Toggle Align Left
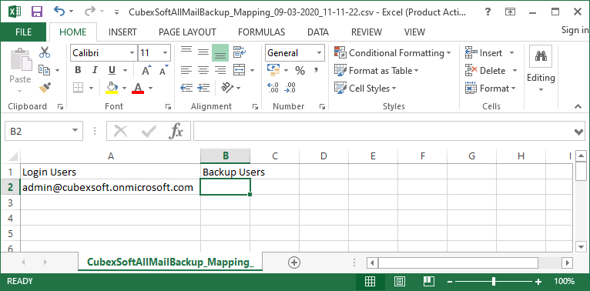This screenshot has height=291, width=590. tap(186, 70)
